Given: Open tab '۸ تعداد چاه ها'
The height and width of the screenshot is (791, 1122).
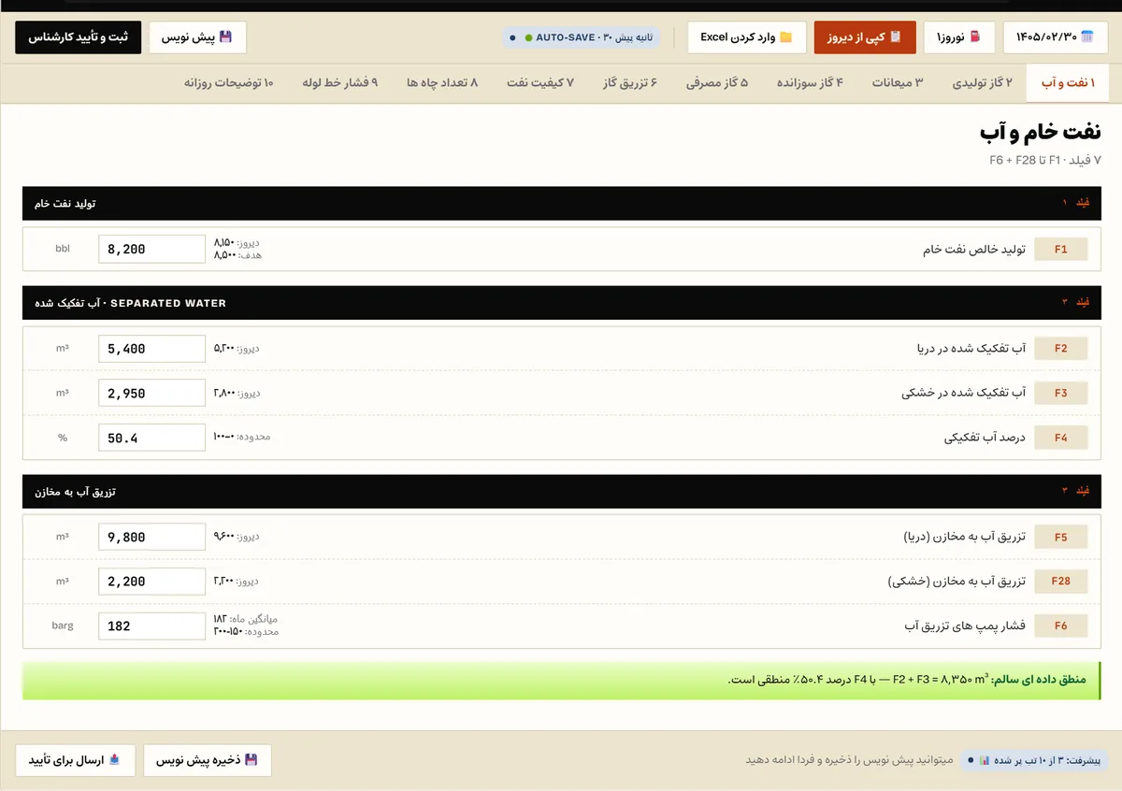Looking at the screenshot, I should tap(442, 83).
